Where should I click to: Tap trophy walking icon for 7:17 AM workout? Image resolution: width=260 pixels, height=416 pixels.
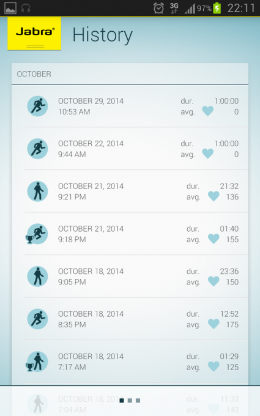point(37,362)
